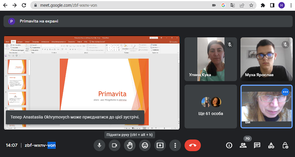Open the browser extensions puzzle icon
The height and width of the screenshot is (157, 295).
[263, 5]
